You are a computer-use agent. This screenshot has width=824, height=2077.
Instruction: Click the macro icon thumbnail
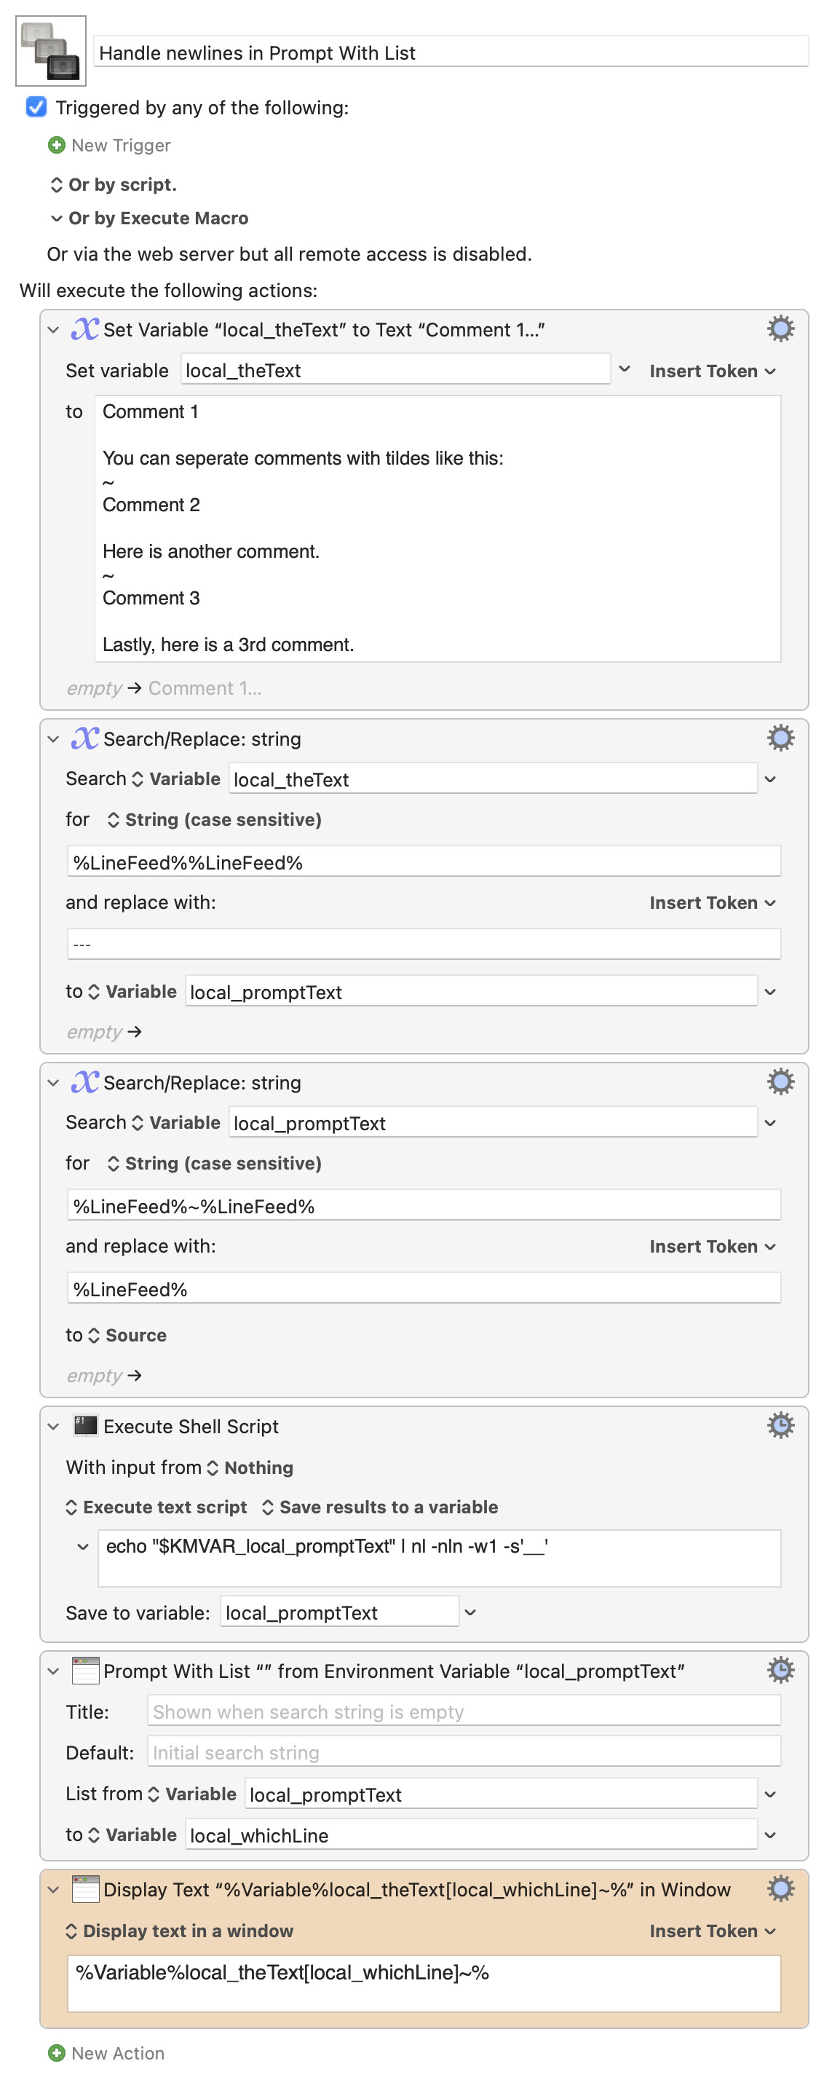50,51
